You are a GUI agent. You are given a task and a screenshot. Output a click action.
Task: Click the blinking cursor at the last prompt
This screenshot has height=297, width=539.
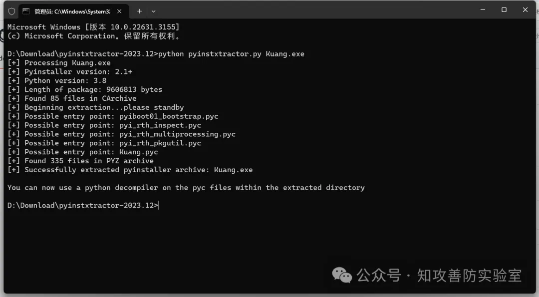(x=159, y=206)
